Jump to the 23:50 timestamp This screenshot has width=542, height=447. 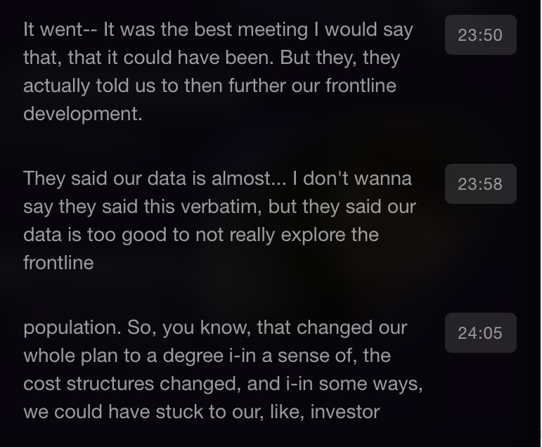coord(480,34)
